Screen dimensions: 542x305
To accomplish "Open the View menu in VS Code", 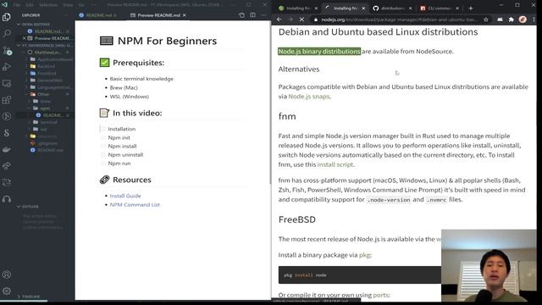I will click(68, 5).
